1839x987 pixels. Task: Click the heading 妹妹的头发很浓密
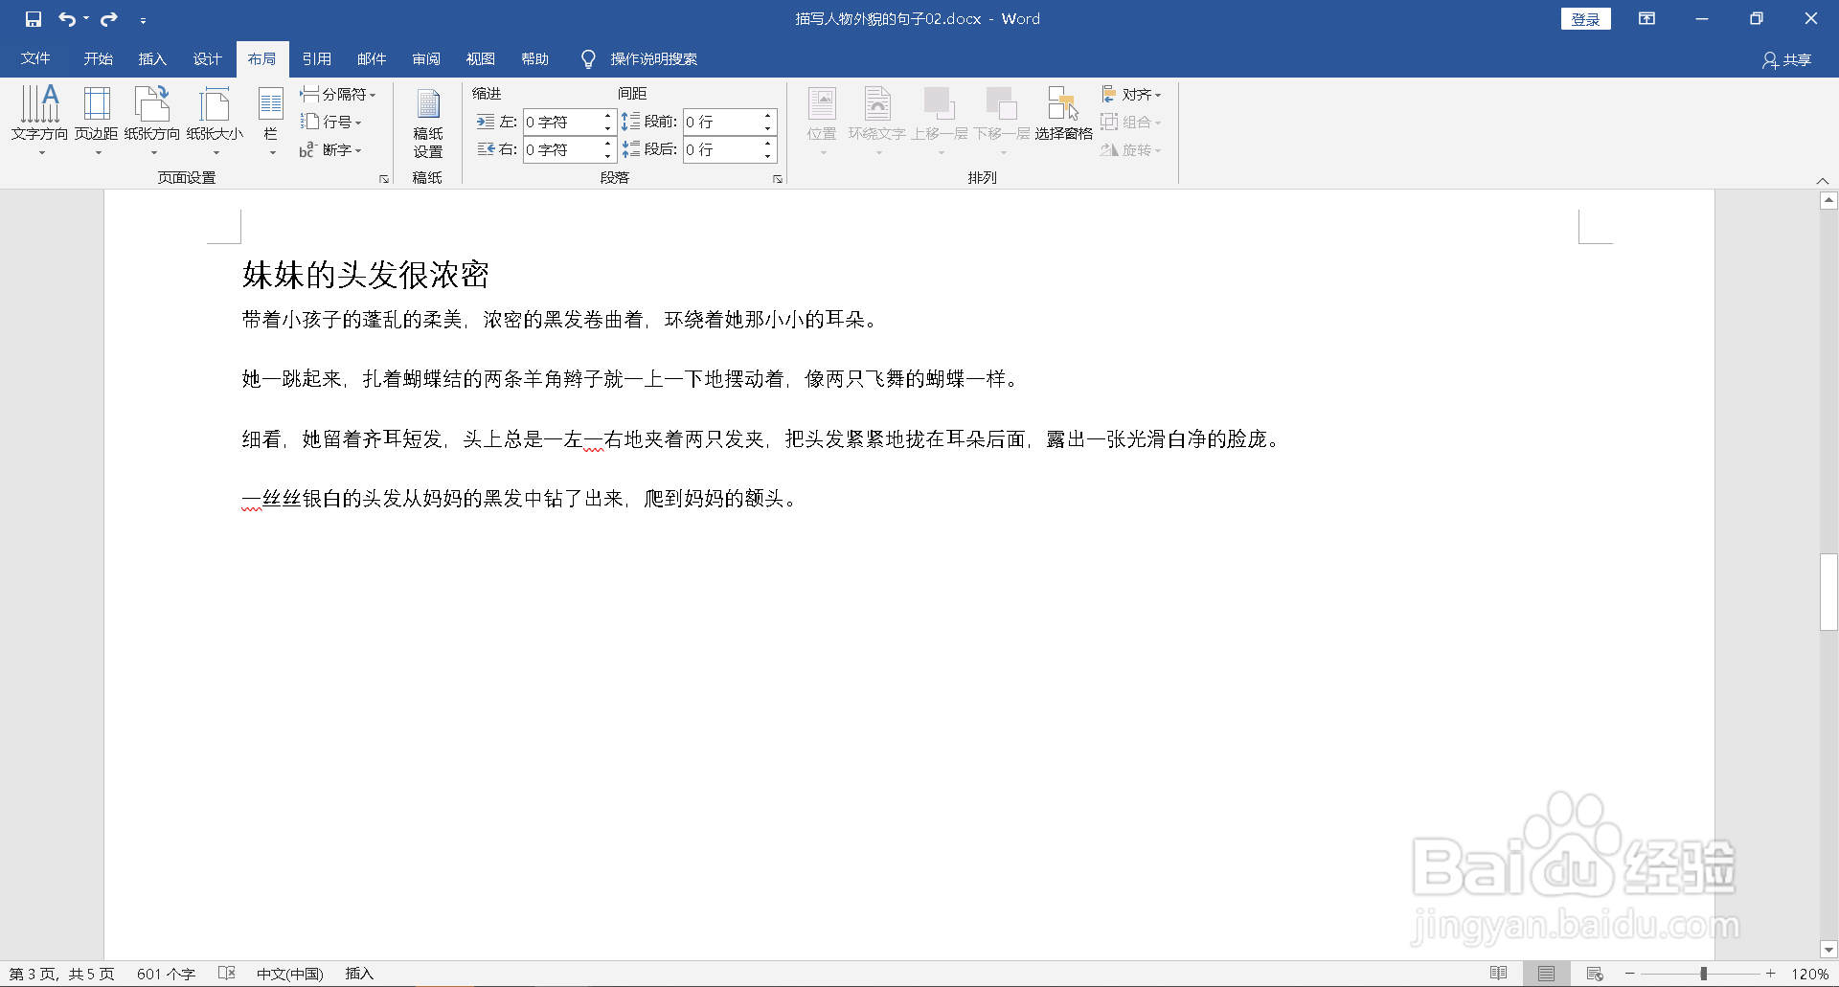pyautogui.click(x=366, y=275)
